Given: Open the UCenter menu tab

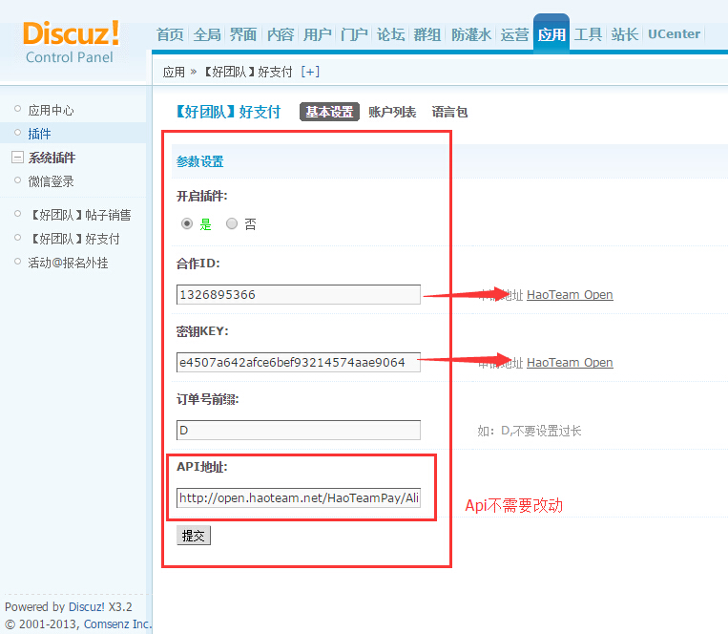Looking at the screenshot, I should (x=674, y=34).
